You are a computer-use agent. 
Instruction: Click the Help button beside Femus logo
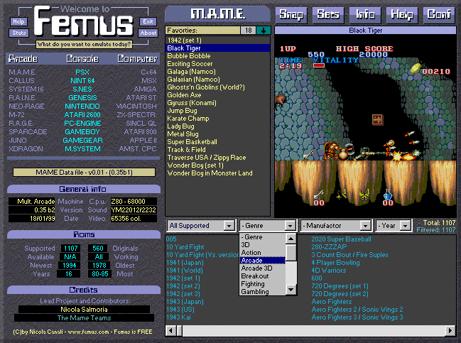tap(18, 21)
